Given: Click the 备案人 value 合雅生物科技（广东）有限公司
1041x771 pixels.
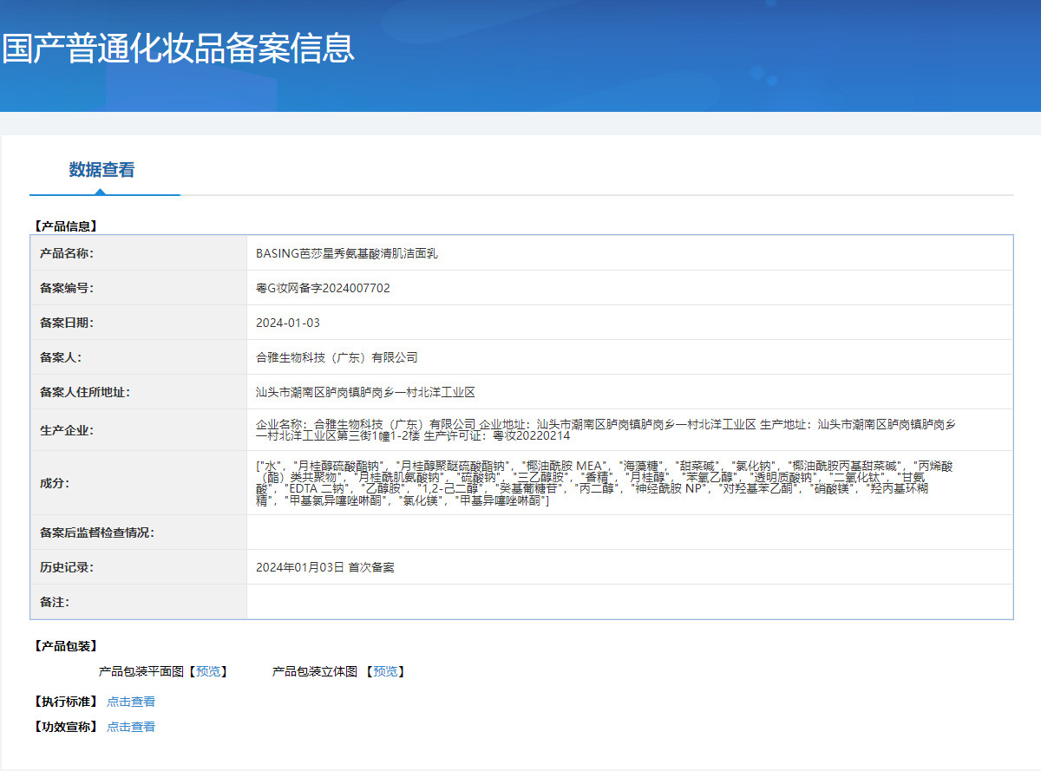Looking at the screenshot, I should [337, 357].
